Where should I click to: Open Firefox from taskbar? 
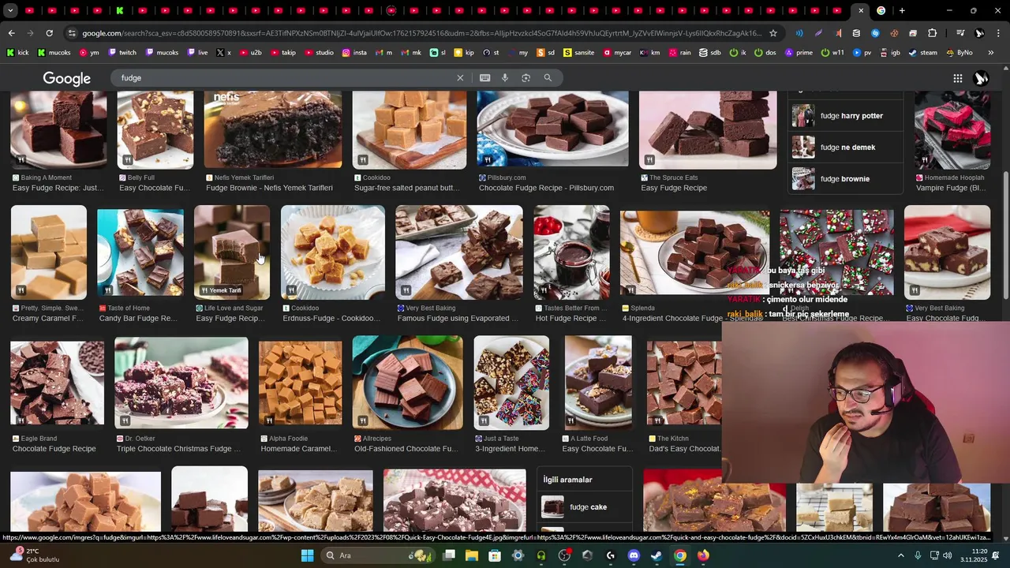tap(703, 555)
